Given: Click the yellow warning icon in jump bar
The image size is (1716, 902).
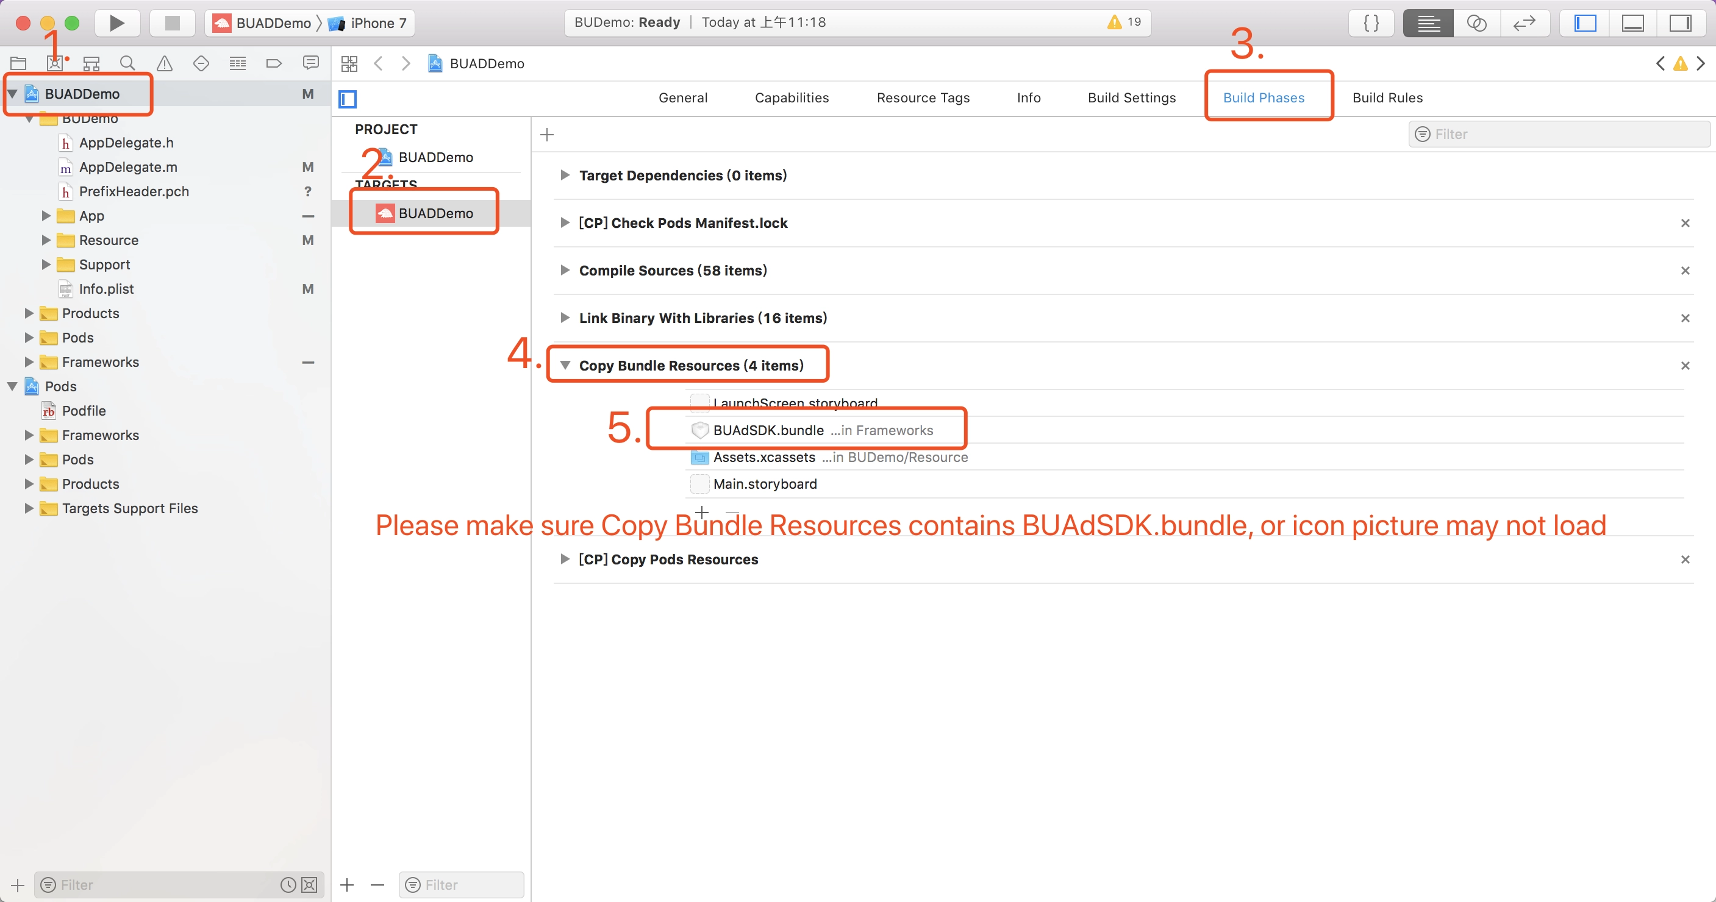Looking at the screenshot, I should pyautogui.click(x=1681, y=63).
